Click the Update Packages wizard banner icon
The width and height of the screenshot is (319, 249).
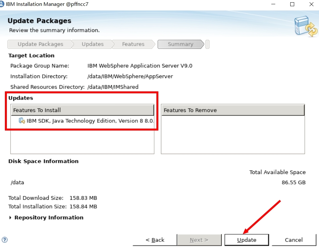[306, 26]
